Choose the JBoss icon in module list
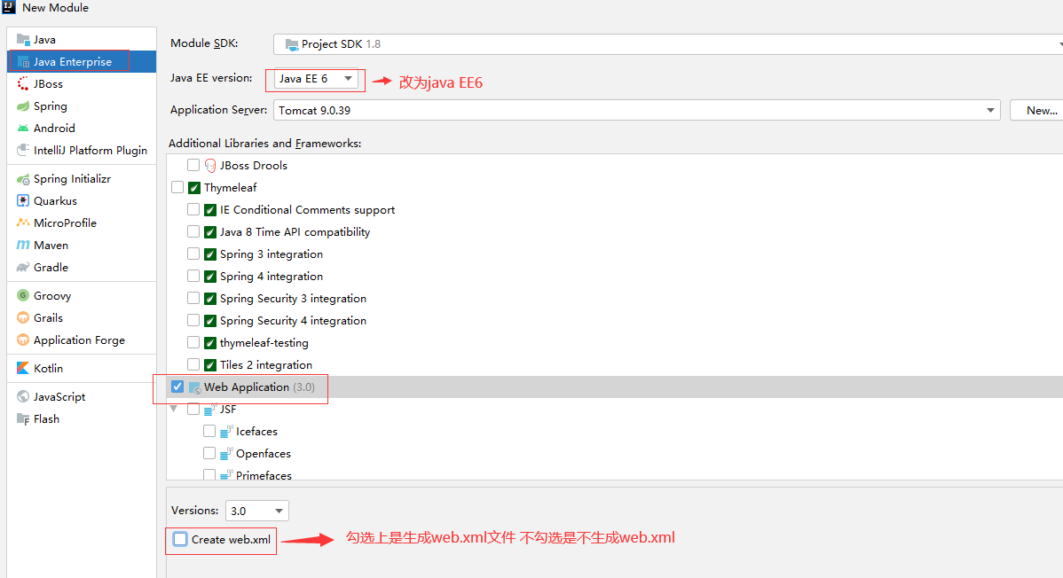 pos(23,84)
